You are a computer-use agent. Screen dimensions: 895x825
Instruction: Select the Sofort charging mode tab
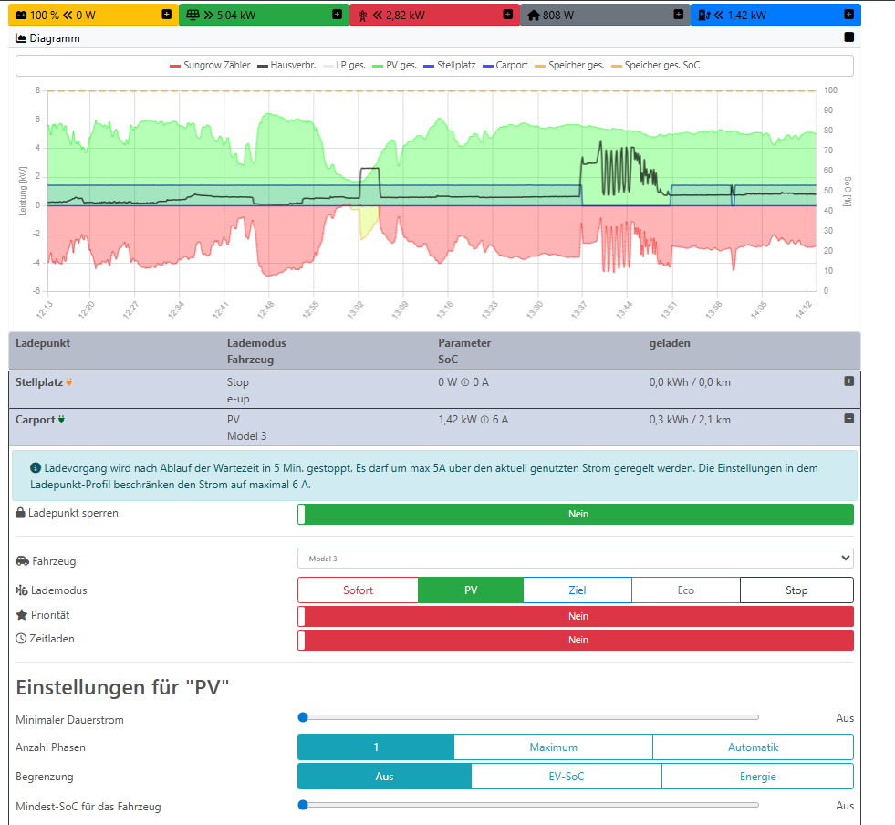pyautogui.click(x=358, y=590)
